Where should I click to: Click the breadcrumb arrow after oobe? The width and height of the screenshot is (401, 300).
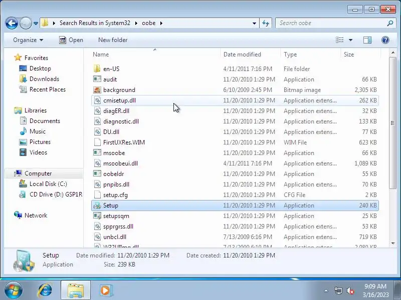(x=161, y=23)
